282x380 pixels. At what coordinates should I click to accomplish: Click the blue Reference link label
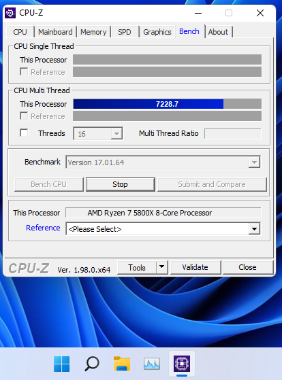click(43, 228)
